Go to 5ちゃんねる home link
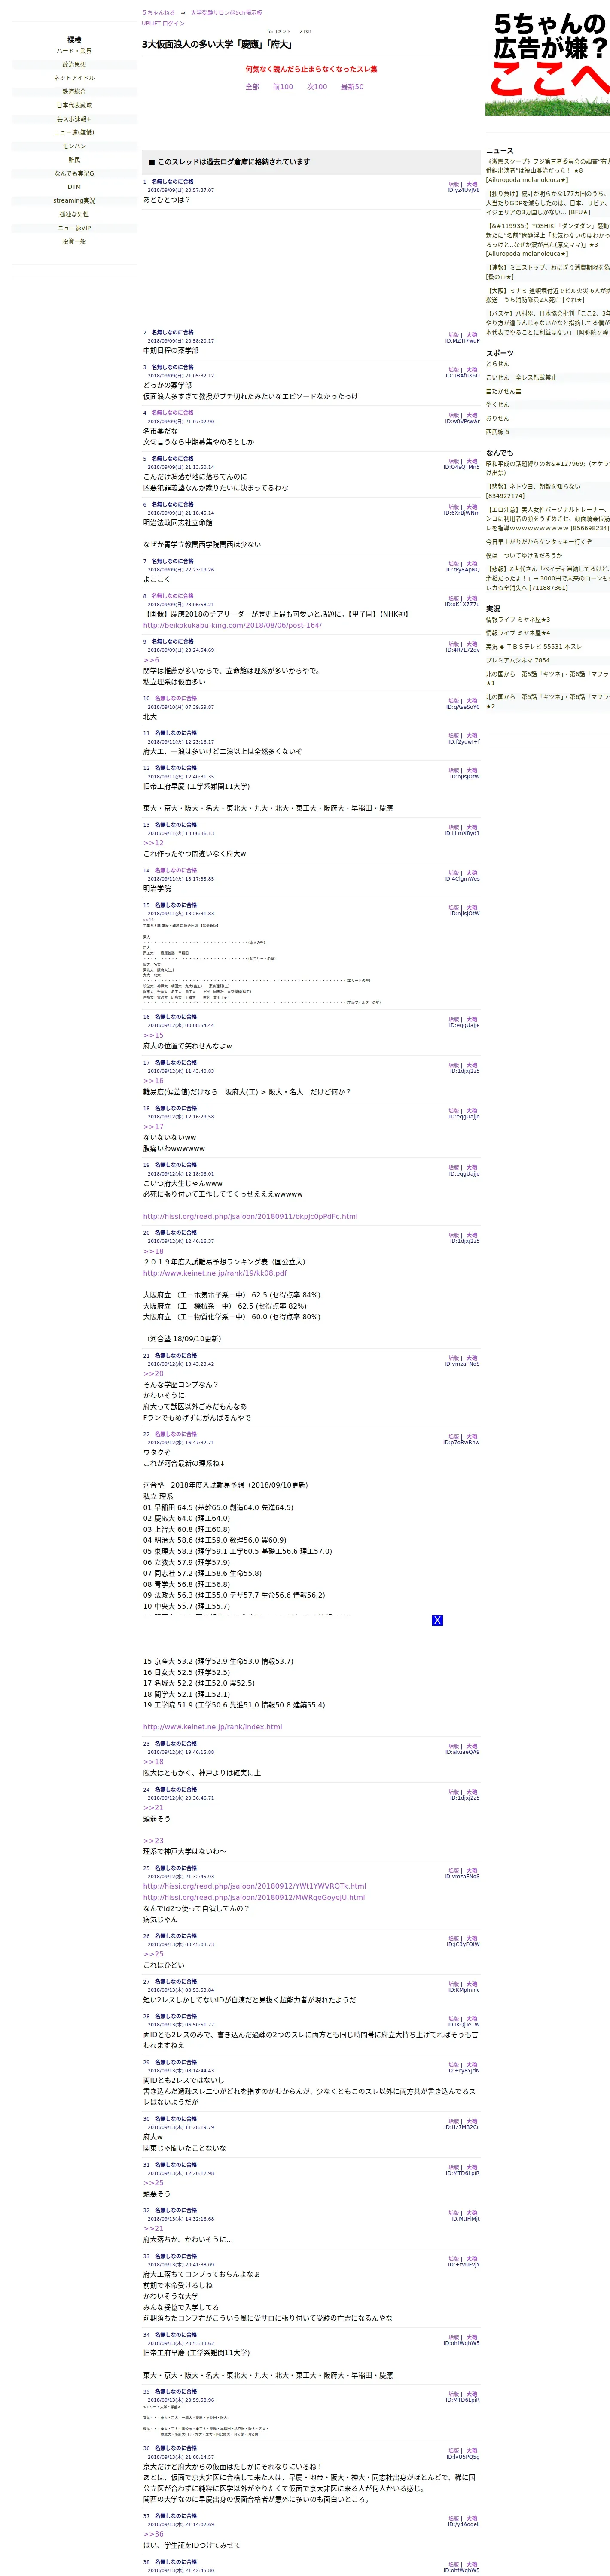The height and width of the screenshot is (2576, 610). [x=158, y=13]
